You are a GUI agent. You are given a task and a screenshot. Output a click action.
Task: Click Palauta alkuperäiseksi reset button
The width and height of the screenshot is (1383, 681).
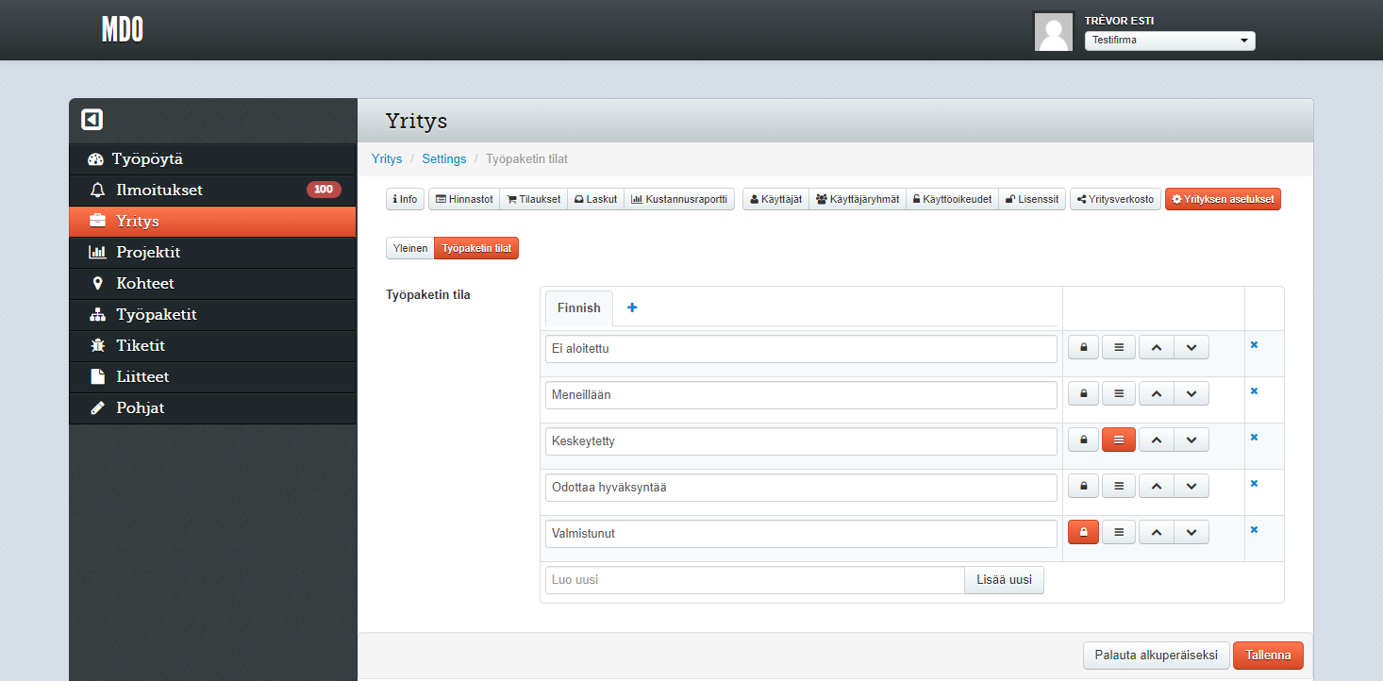1156,655
